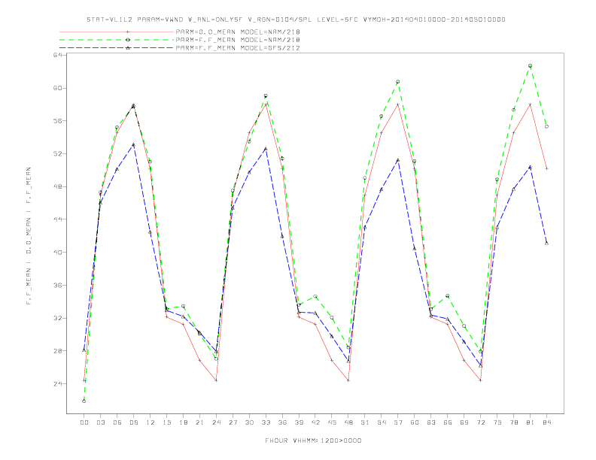The width and height of the screenshot is (596, 460).
Task: Click green circle data point at hour 57 peak
Action: 398,82
